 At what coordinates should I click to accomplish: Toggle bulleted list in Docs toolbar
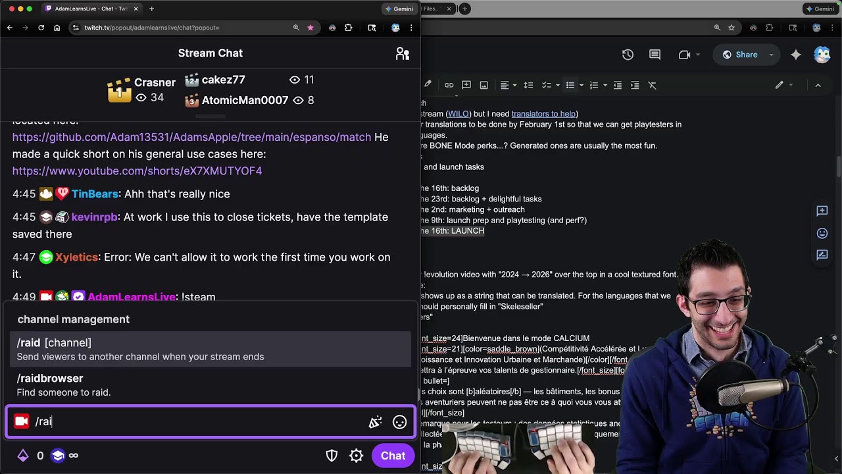tap(570, 85)
